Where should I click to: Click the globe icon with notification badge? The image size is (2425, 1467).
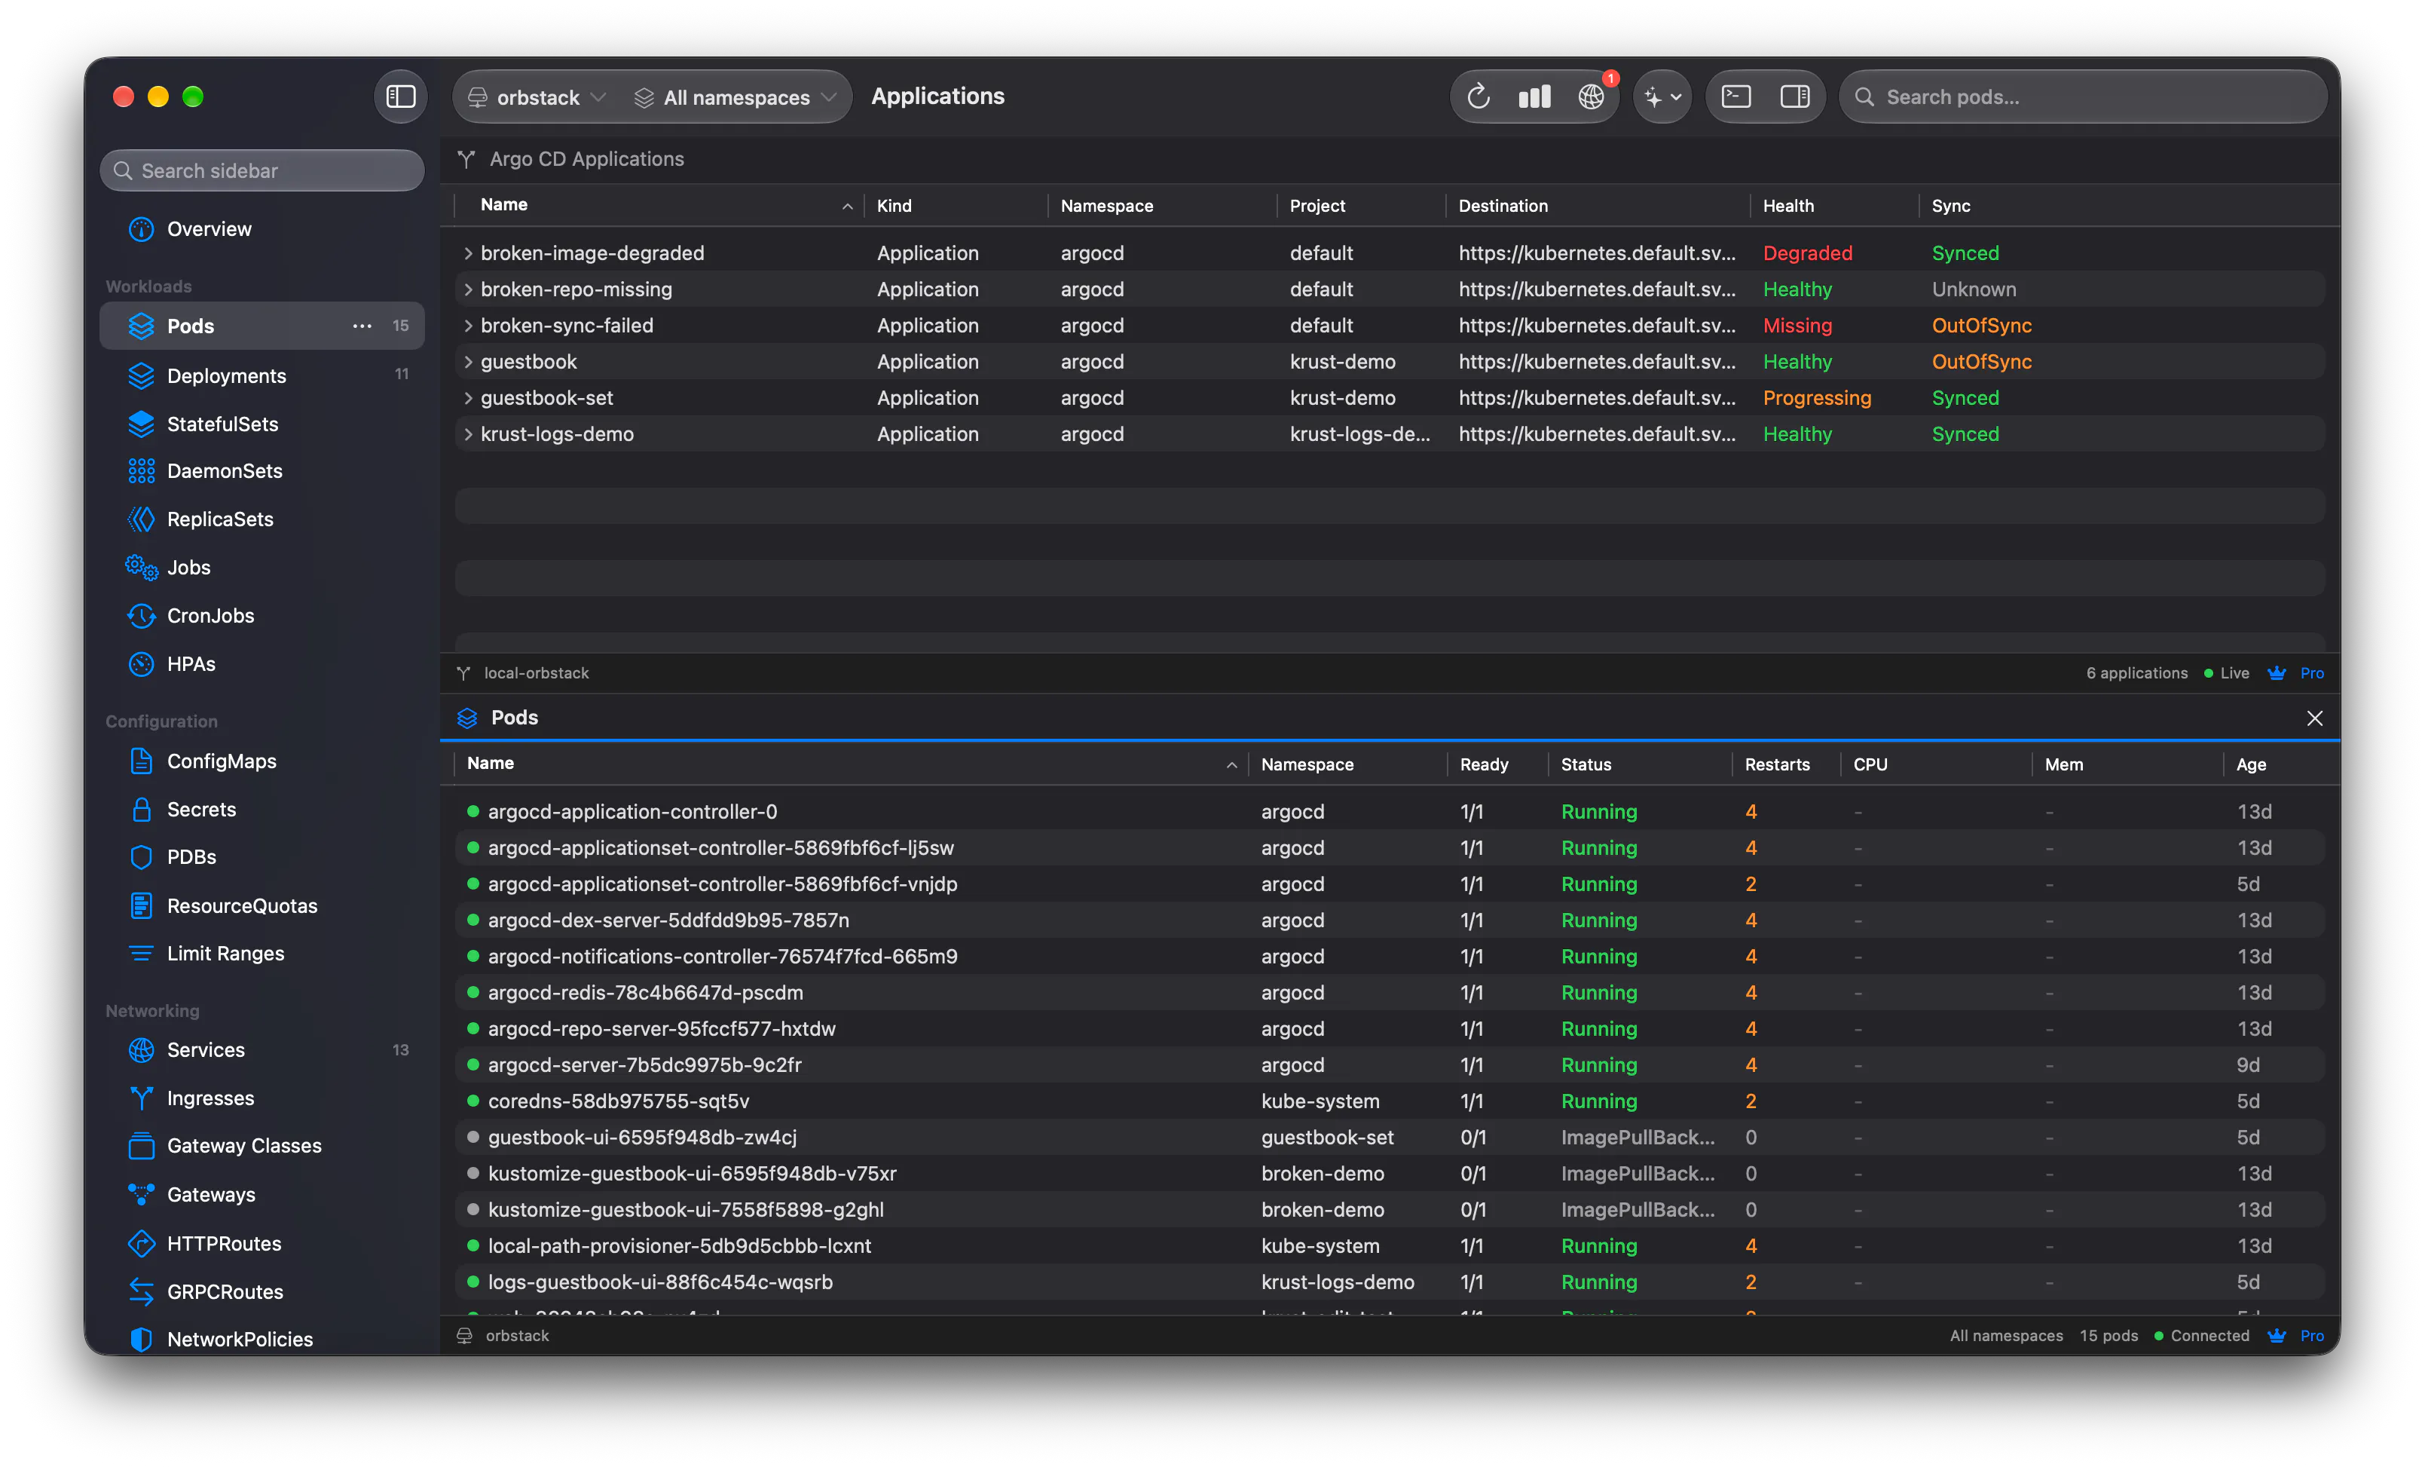[x=1592, y=96]
